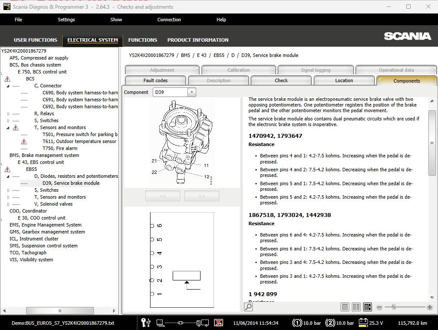Viewport: 438px width, 330px height.
Task: Click the tree horizontal scrollbar thumb
Action: point(60,310)
